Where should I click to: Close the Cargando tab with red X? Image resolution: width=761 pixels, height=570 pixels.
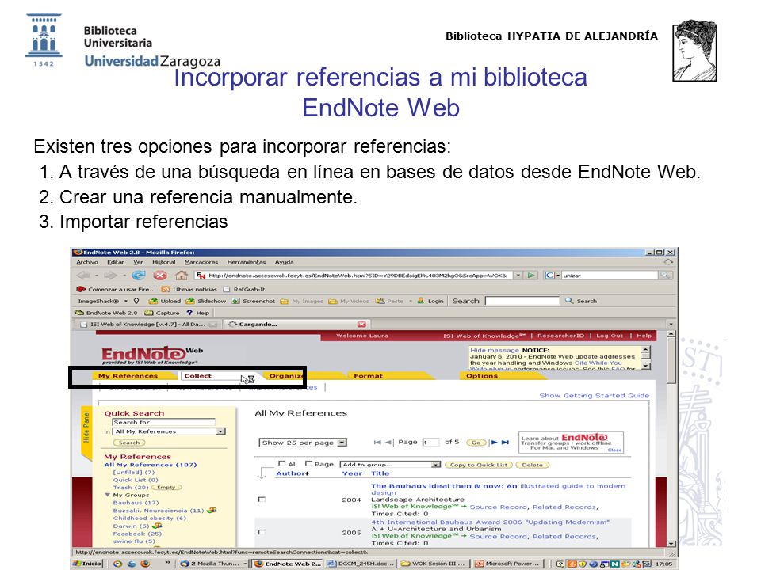tap(361, 325)
